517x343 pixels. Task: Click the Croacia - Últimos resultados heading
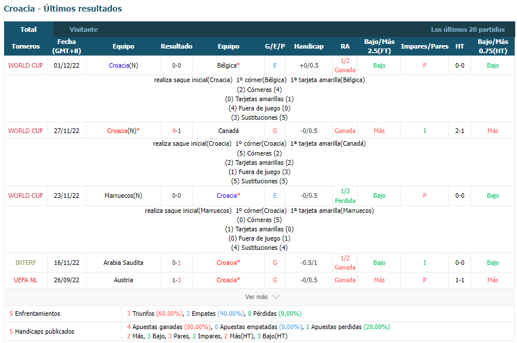click(63, 9)
